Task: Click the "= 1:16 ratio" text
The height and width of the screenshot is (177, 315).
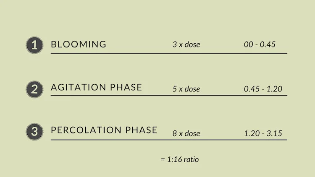Action: click(180, 159)
